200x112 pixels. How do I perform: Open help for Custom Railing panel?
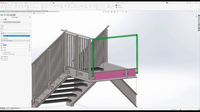point(30,17)
